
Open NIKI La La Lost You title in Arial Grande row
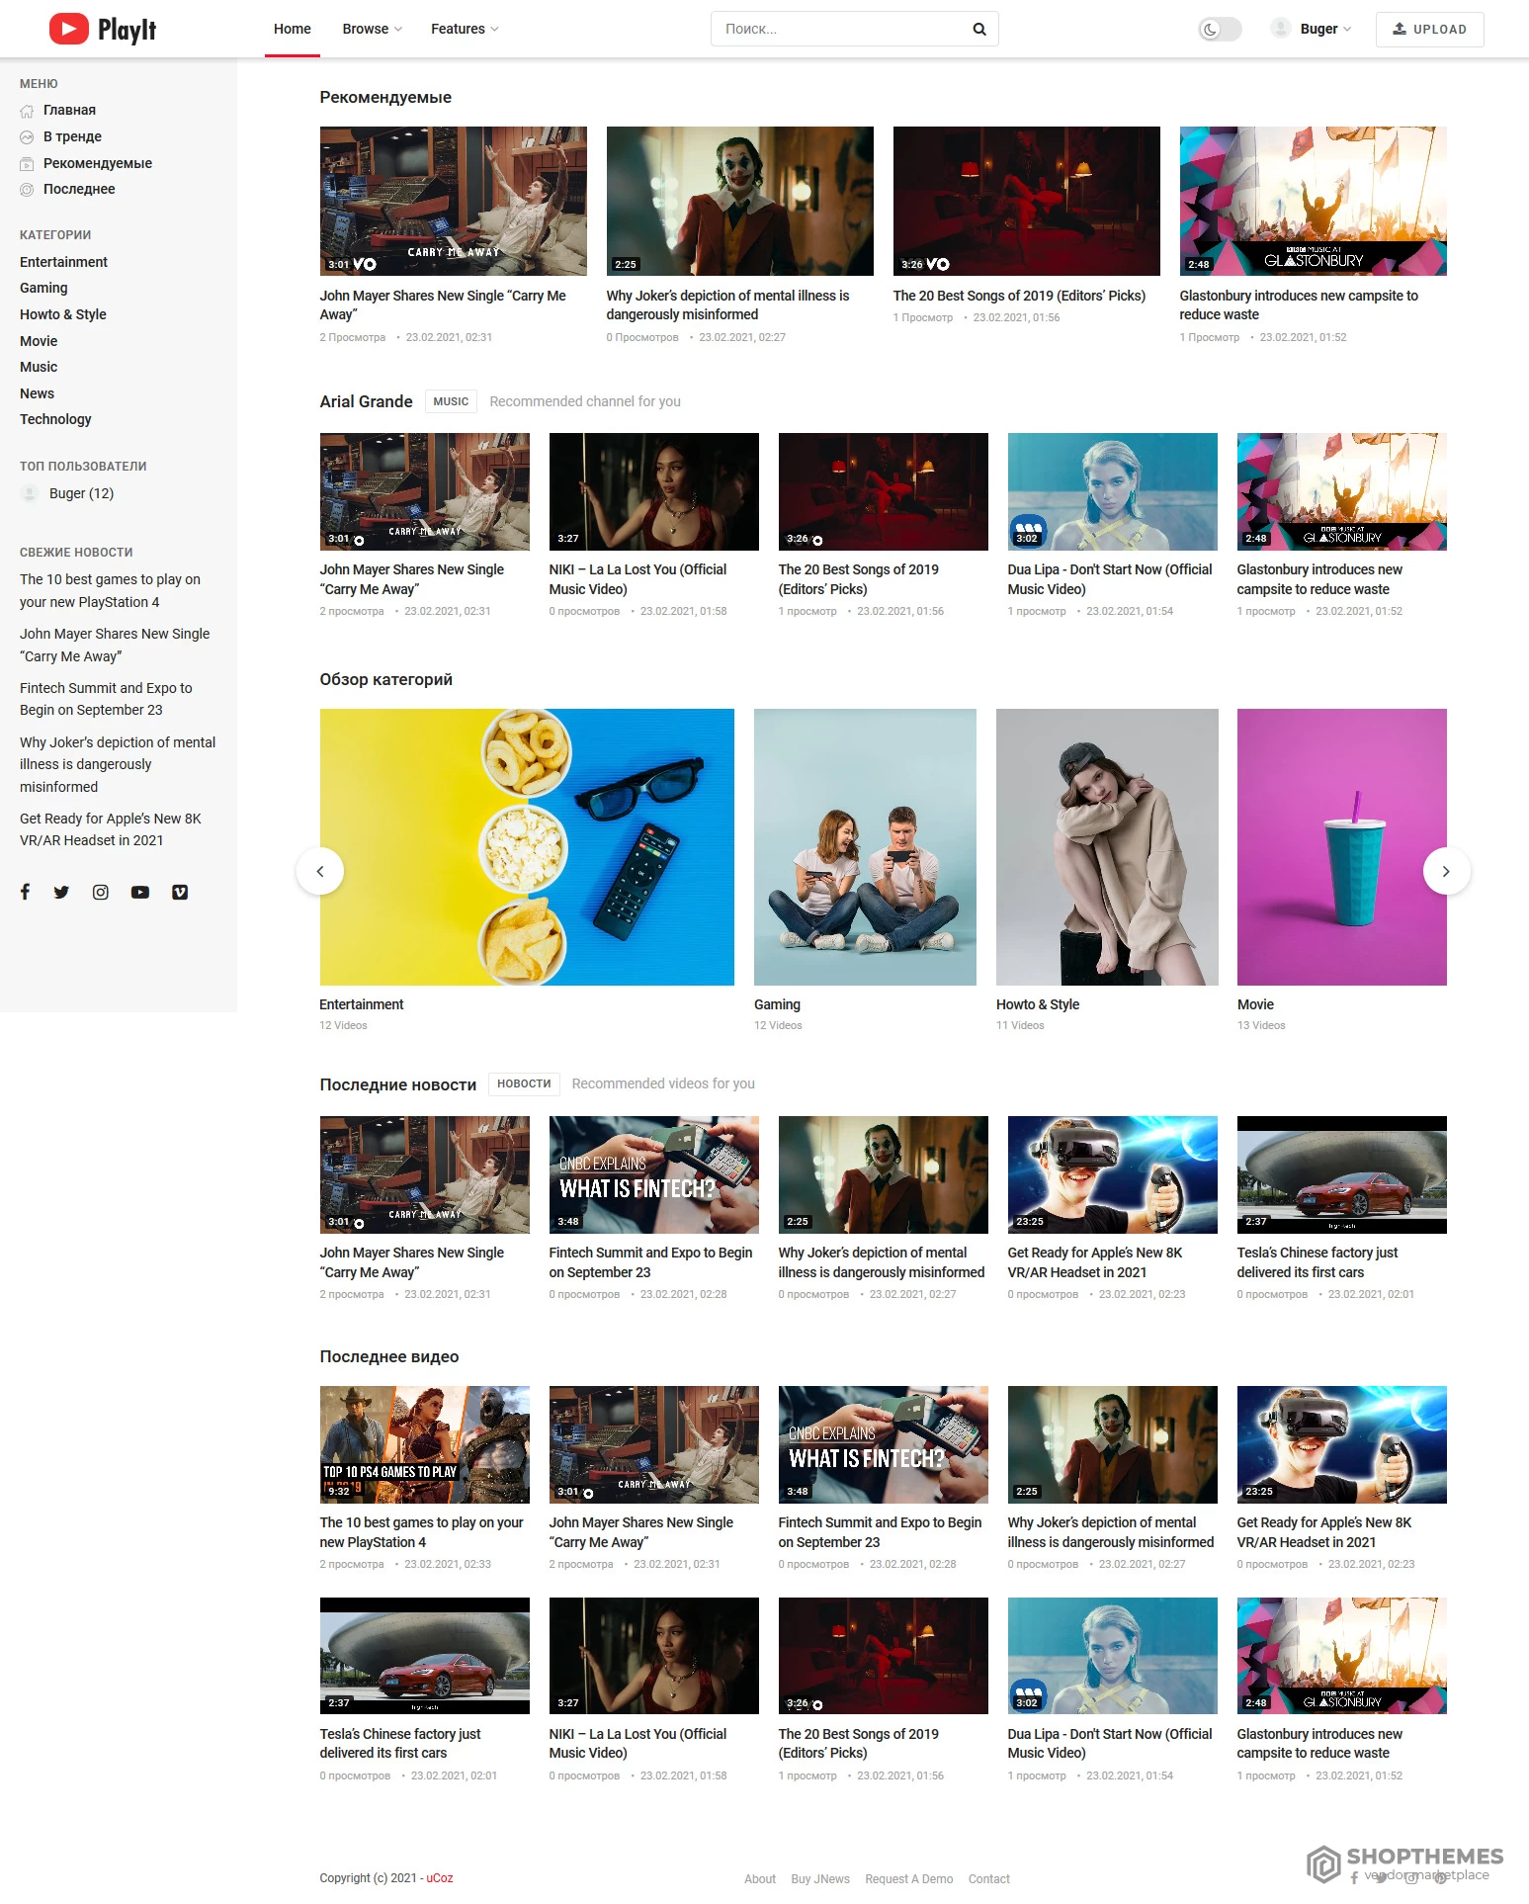tap(637, 579)
